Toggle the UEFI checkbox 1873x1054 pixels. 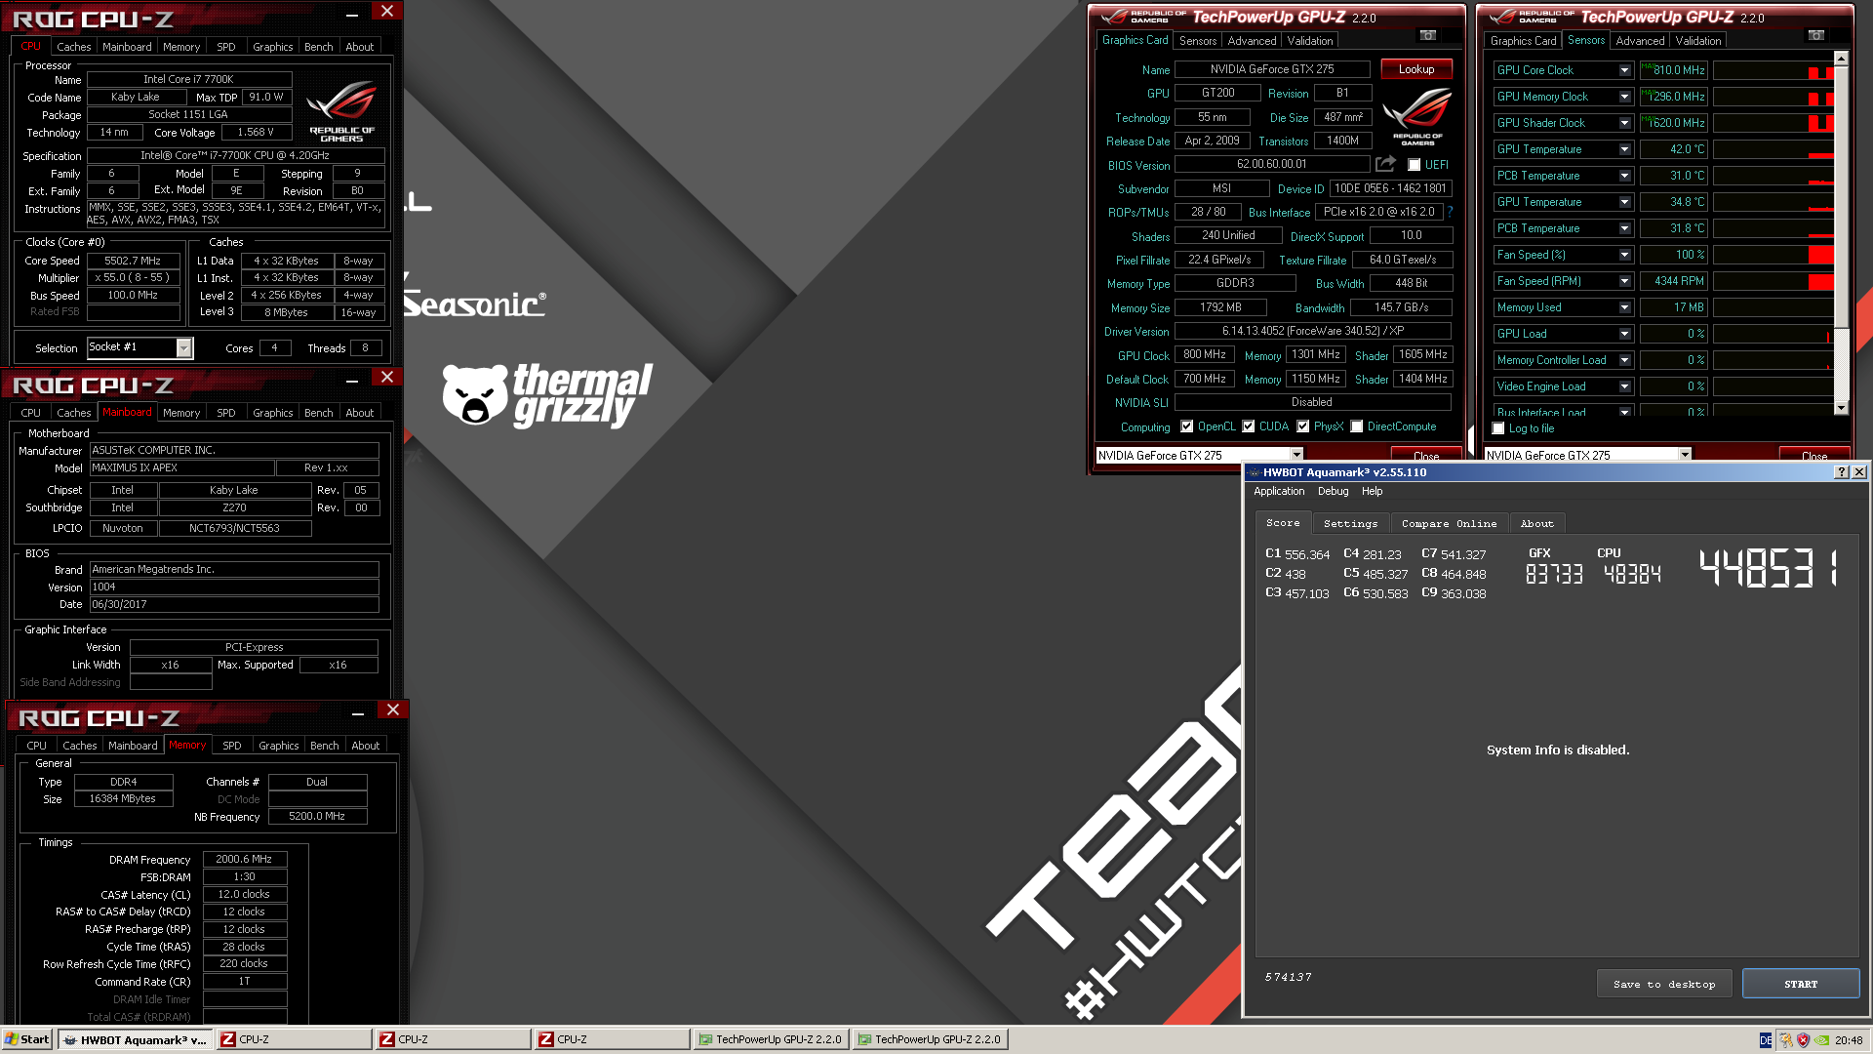click(1415, 165)
